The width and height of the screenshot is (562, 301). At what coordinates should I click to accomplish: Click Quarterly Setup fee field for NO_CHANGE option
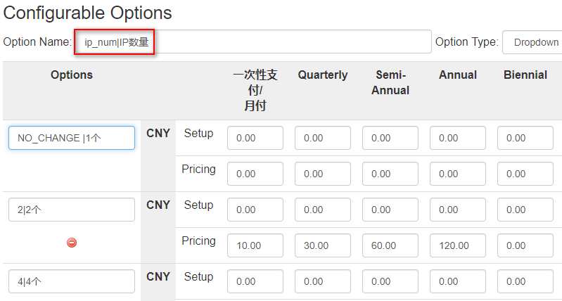click(323, 138)
